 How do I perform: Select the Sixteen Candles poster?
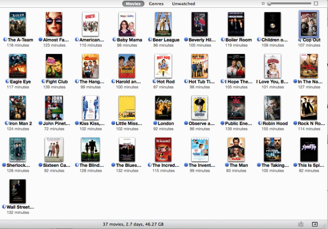coord(54,150)
